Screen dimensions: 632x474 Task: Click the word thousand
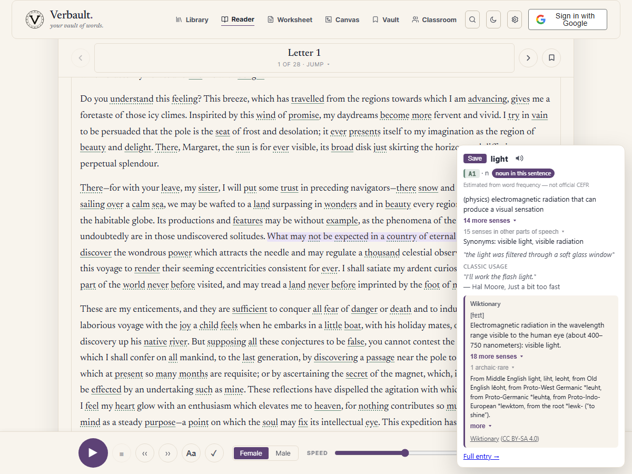(382, 253)
